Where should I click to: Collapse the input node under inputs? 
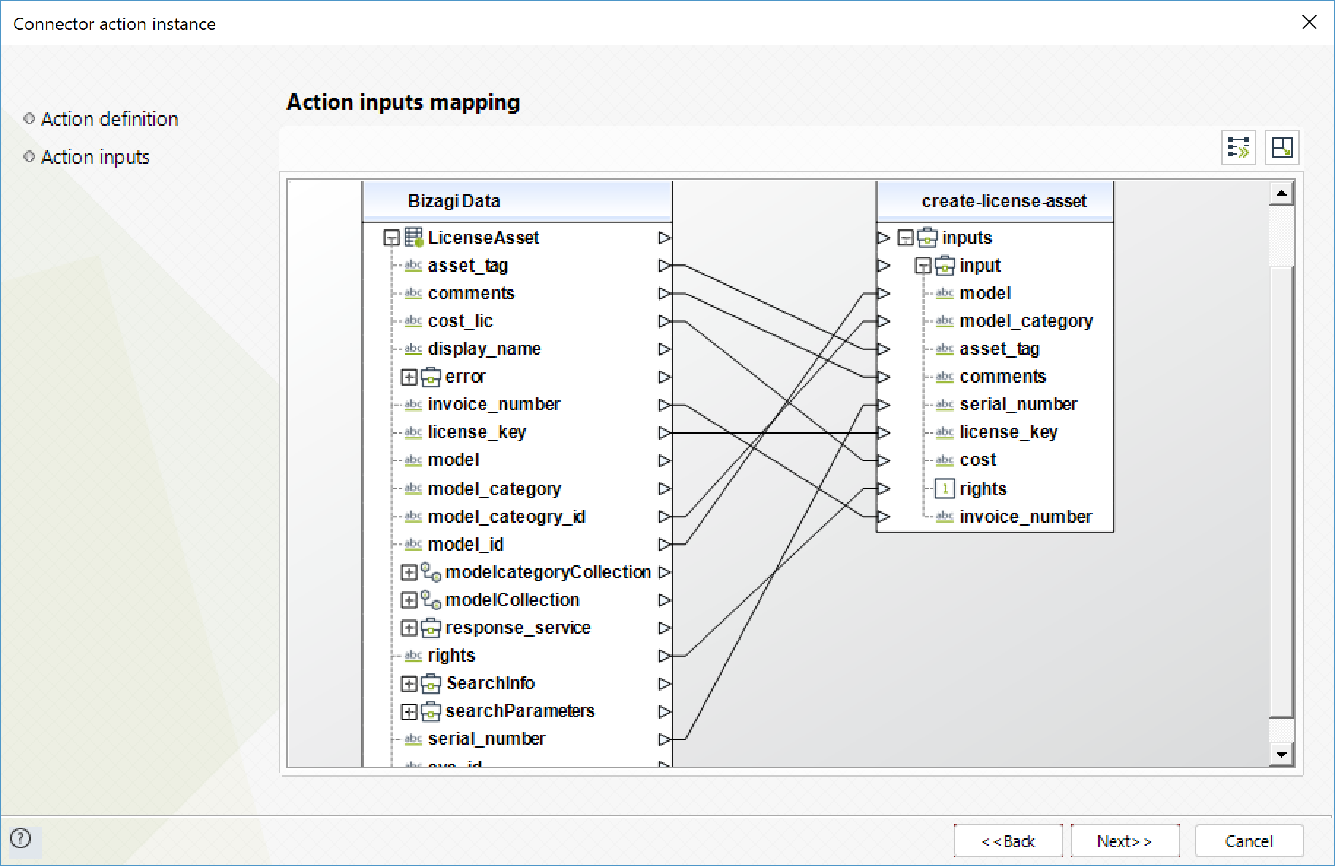(923, 266)
